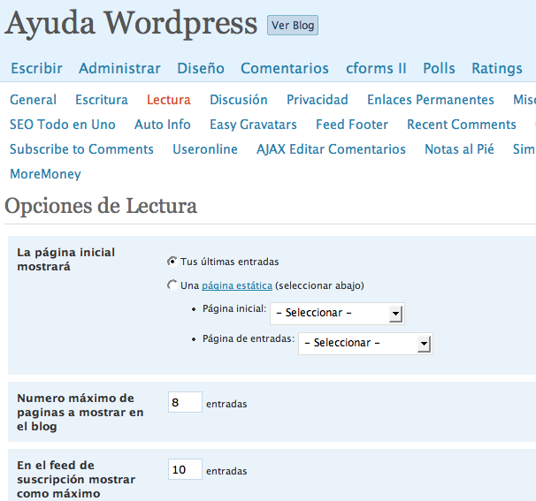536x501 pixels.
Task: Open the Comentarios section
Action: pyautogui.click(x=284, y=68)
